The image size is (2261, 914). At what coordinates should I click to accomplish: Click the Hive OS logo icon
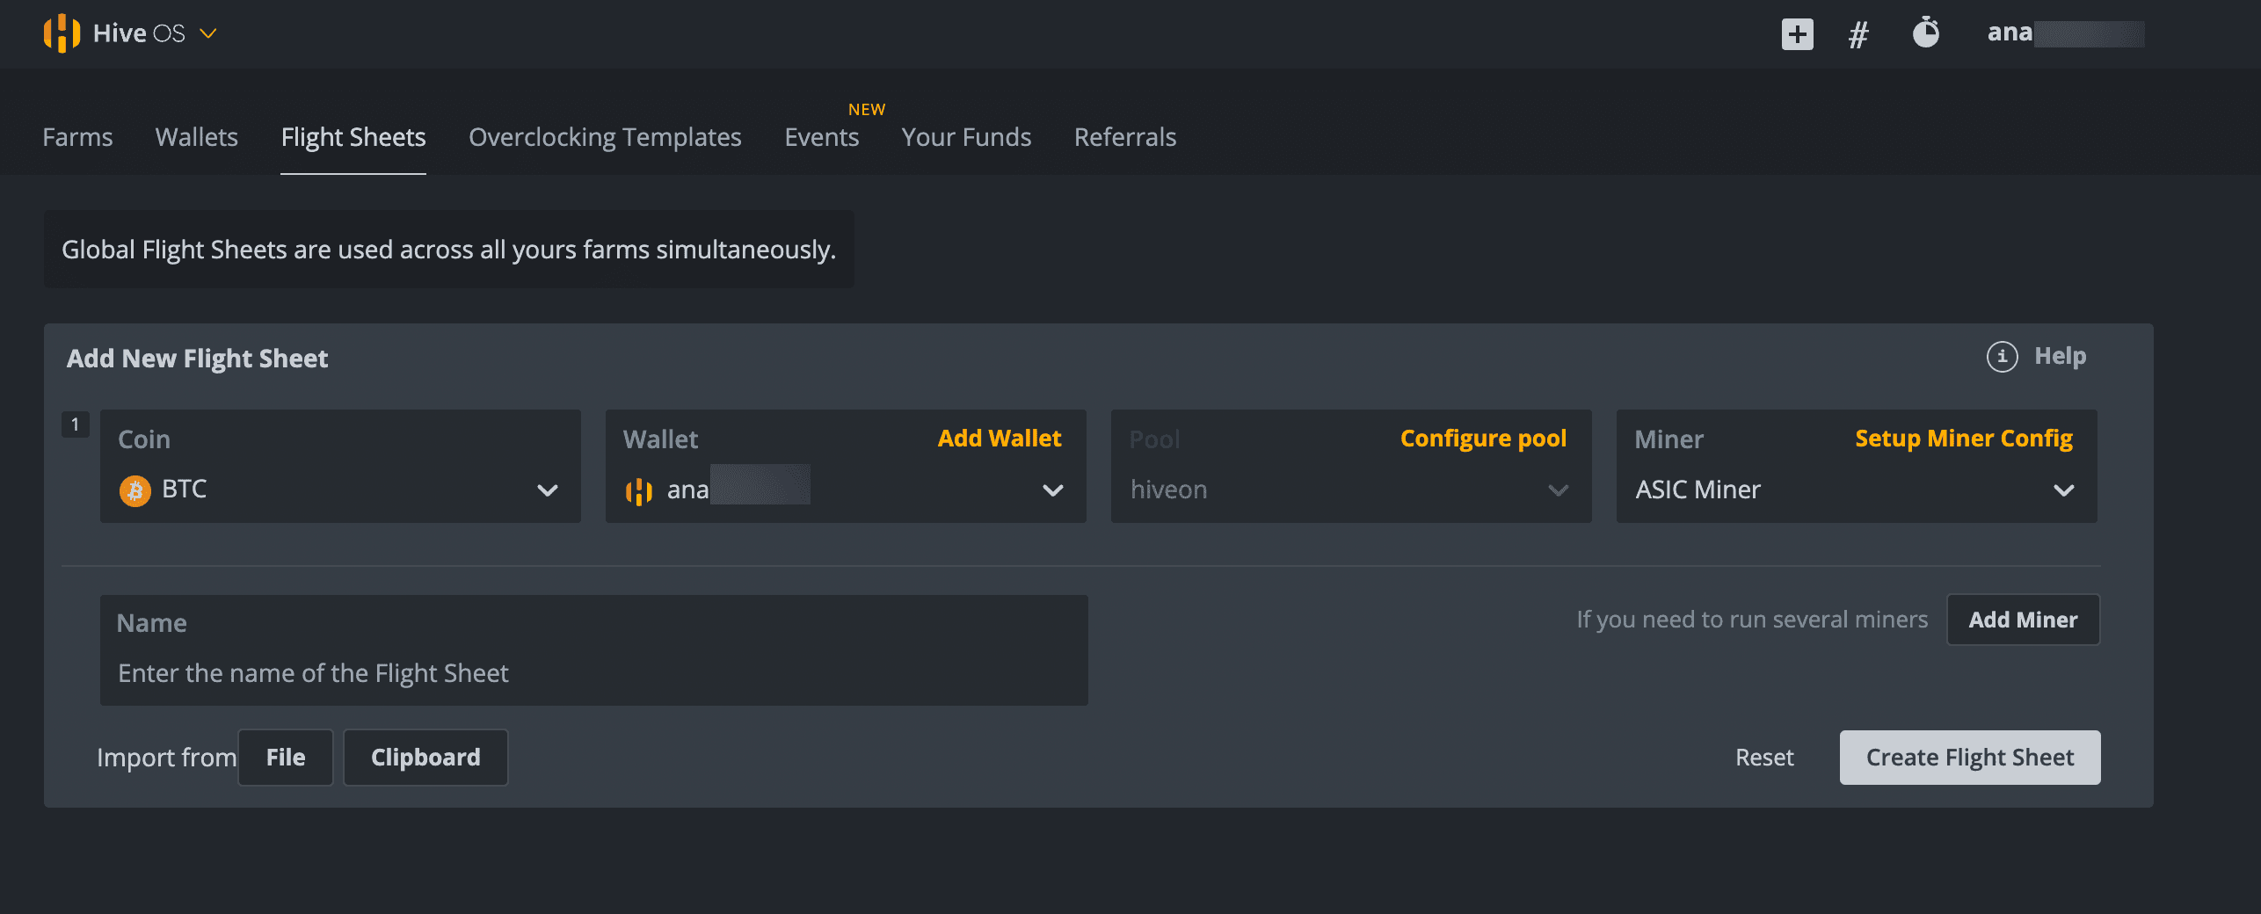pyautogui.click(x=62, y=33)
